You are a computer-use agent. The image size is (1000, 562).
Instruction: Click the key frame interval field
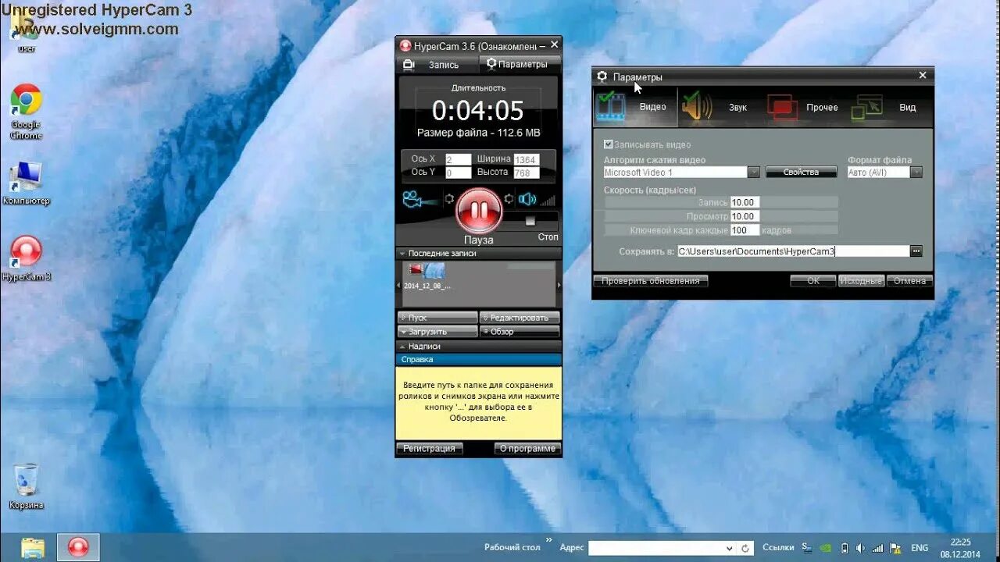pos(745,230)
